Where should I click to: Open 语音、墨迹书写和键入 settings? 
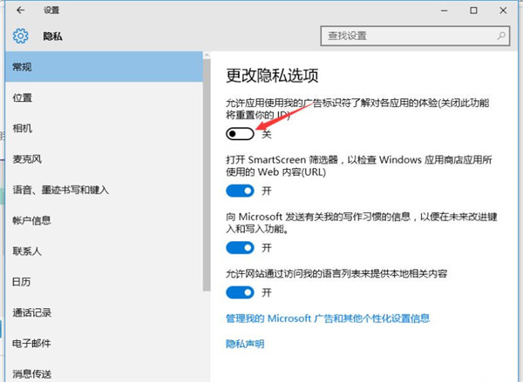(x=60, y=190)
